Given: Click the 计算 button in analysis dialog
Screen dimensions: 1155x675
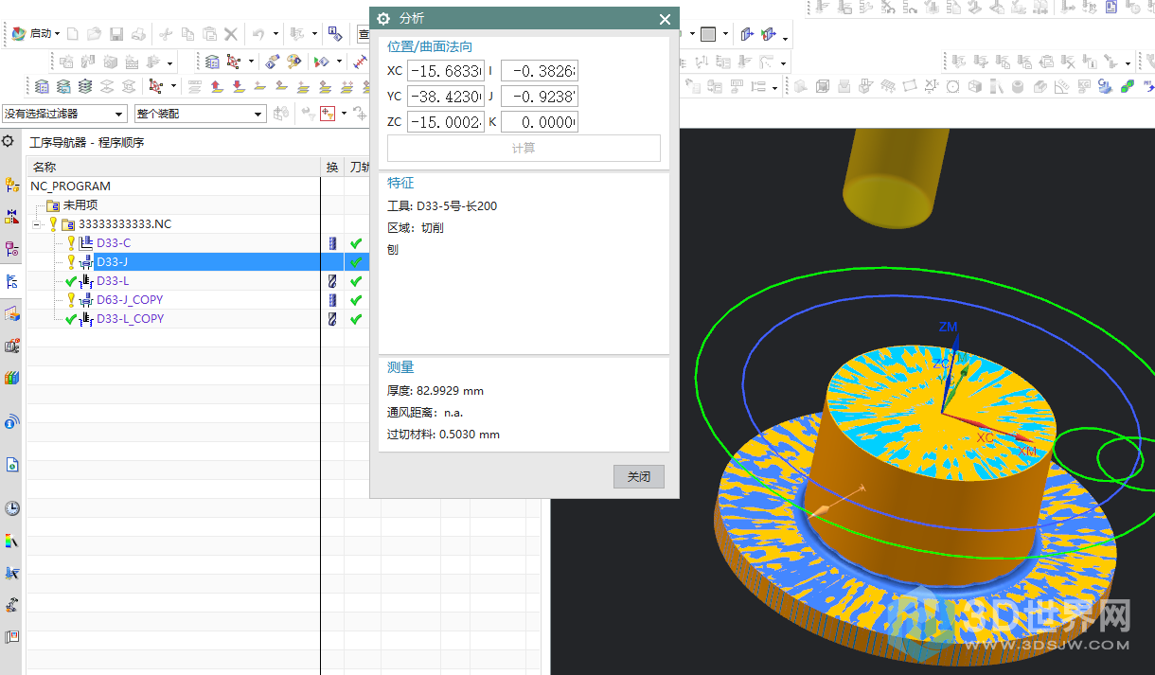Looking at the screenshot, I should [x=524, y=149].
